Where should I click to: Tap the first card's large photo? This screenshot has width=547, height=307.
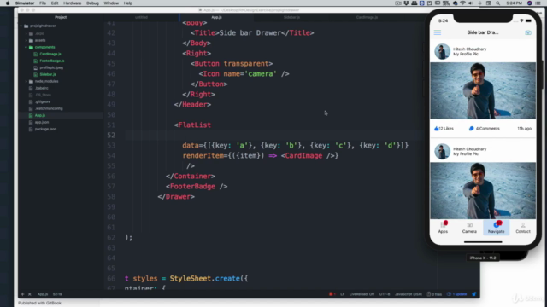483,90
